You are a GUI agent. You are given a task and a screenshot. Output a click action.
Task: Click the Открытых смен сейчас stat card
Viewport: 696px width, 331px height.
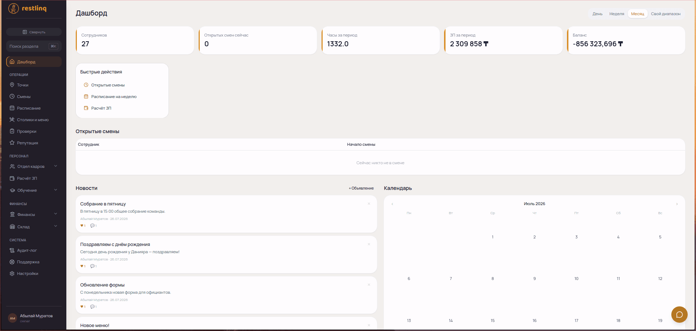pos(258,41)
